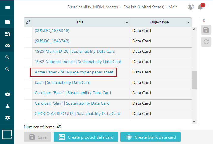Open the folder icon in sidebar
Screen dimensions: 213x144
click(x=7, y=22)
